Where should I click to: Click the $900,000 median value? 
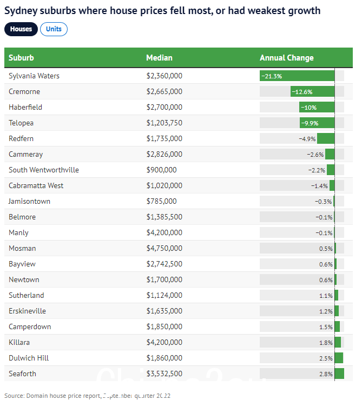point(161,170)
